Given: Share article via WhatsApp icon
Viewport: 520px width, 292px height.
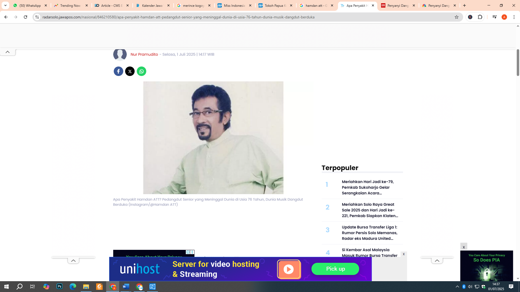Looking at the screenshot, I should [x=141, y=71].
